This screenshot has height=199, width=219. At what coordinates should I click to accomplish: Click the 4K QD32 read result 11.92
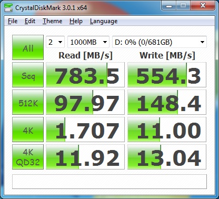85,157
